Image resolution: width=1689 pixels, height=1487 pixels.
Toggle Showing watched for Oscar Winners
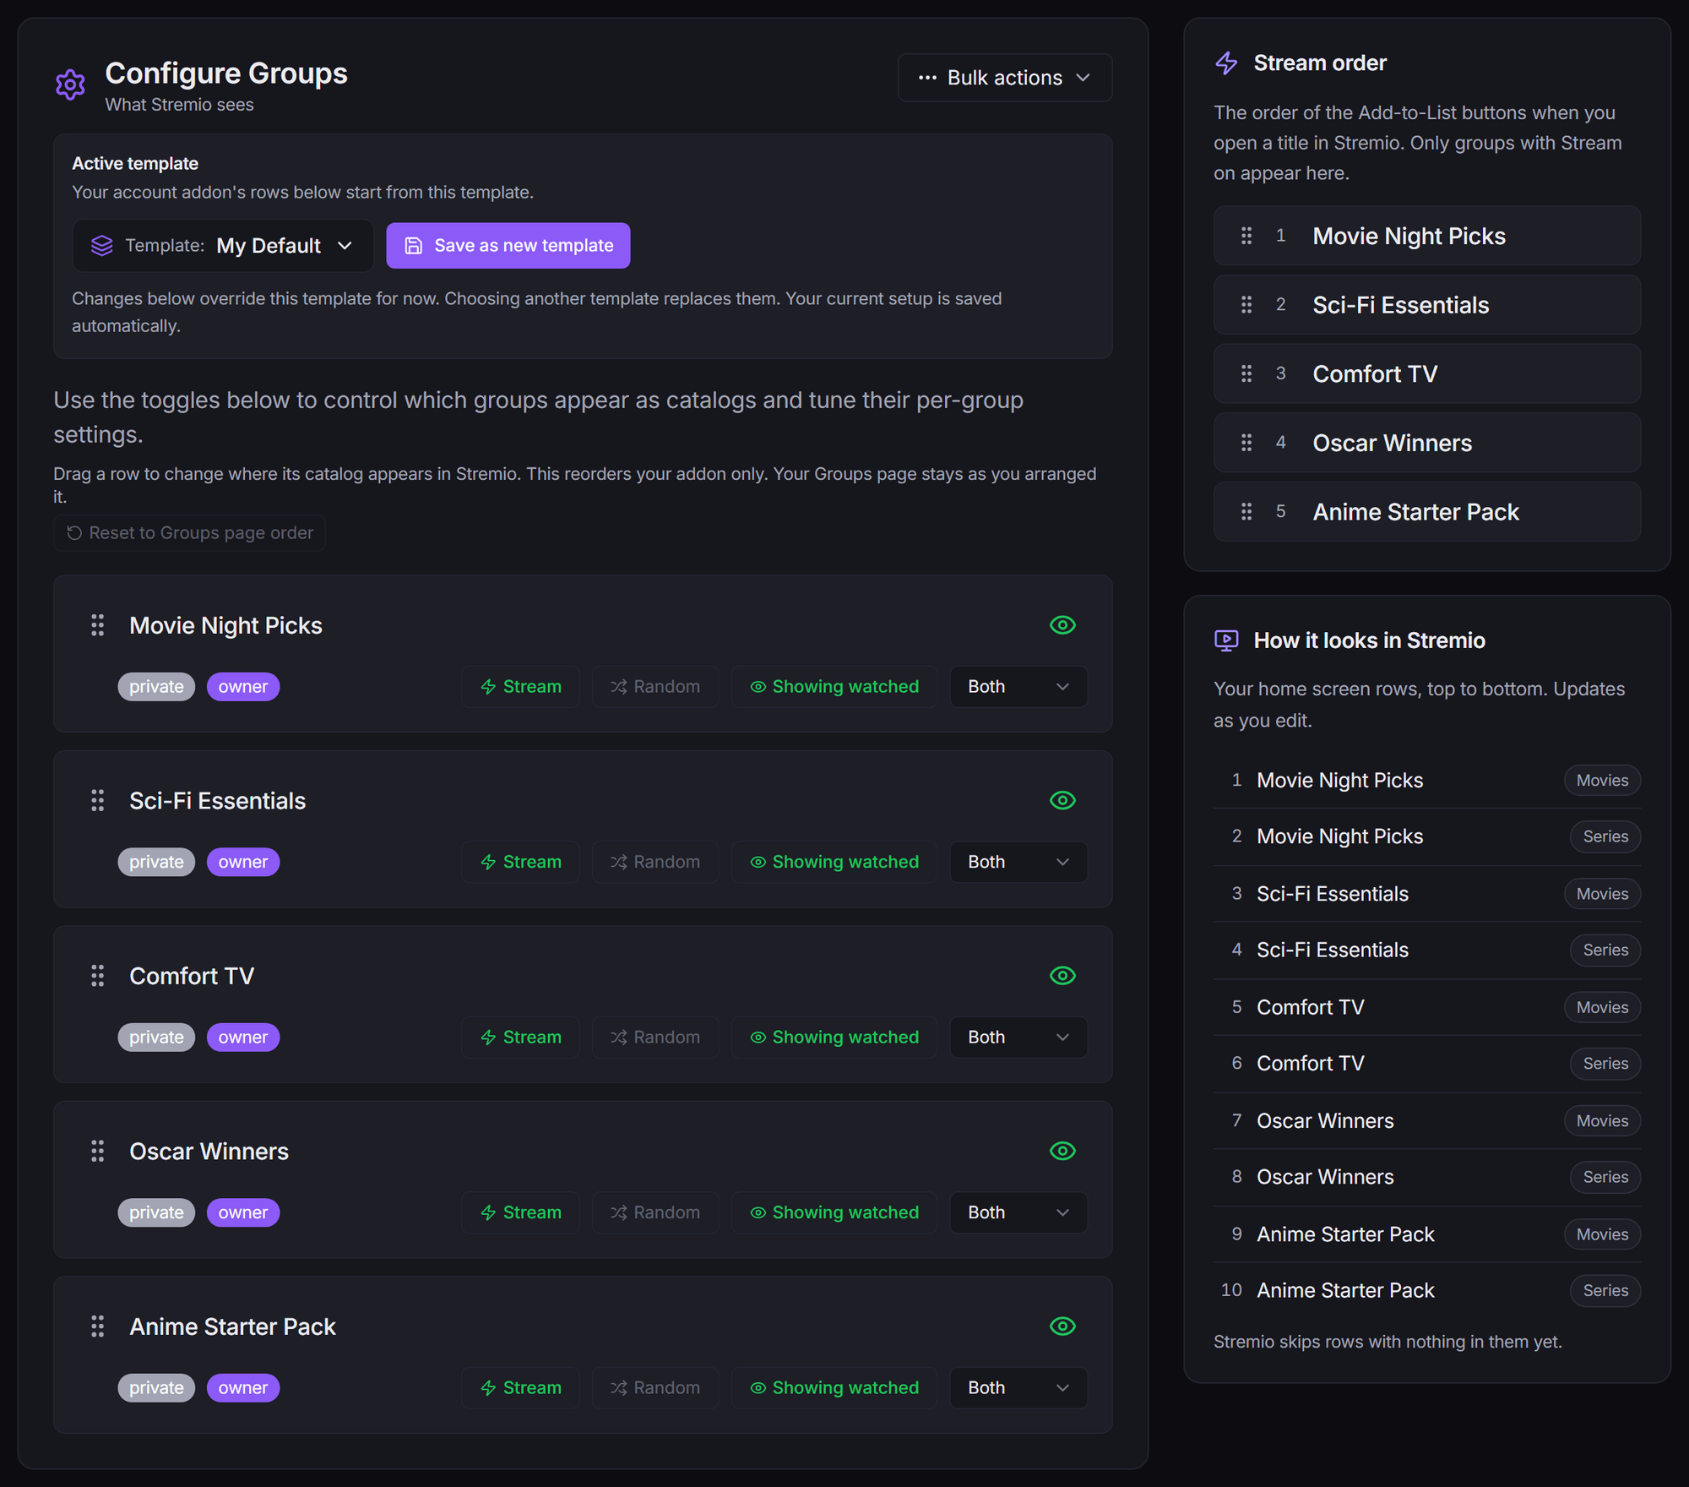click(x=834, y=1212)
